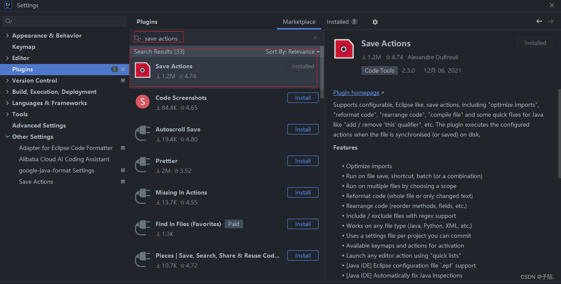Close the Settings window
Image resolution: width=561 pixels, height=284 pixels.
pos(552,5)
